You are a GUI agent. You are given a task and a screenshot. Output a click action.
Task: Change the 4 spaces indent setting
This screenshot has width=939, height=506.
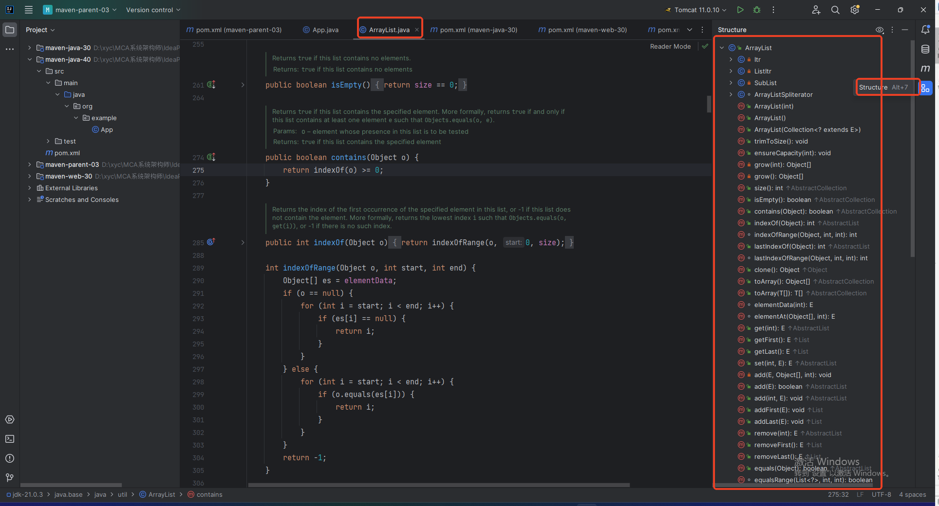912,494
